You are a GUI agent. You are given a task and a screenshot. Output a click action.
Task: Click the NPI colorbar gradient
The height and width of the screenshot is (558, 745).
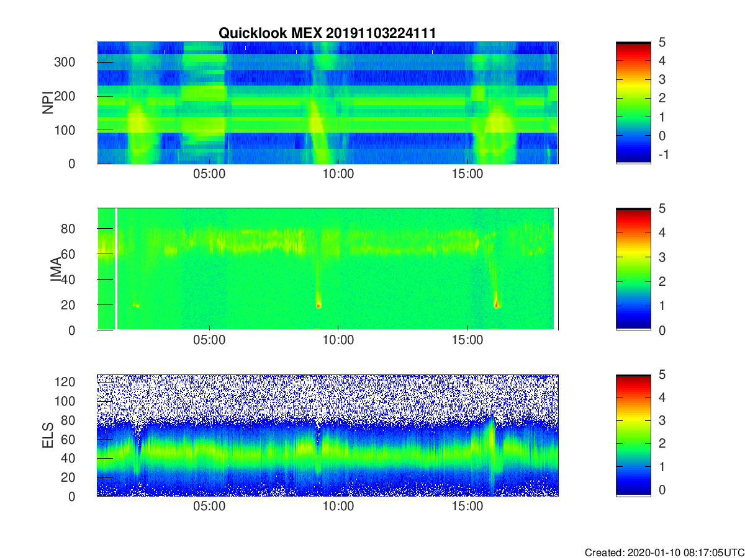point(633,103)
